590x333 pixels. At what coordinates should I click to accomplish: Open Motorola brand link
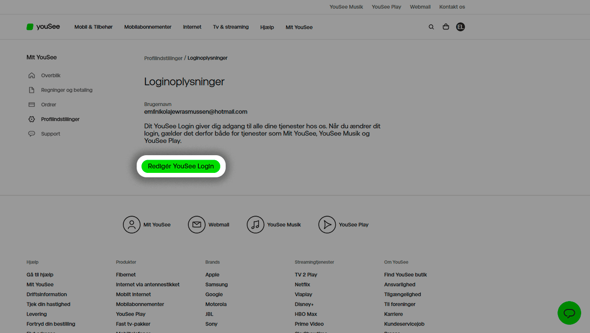pyautogui.click(x=216, y=304)
